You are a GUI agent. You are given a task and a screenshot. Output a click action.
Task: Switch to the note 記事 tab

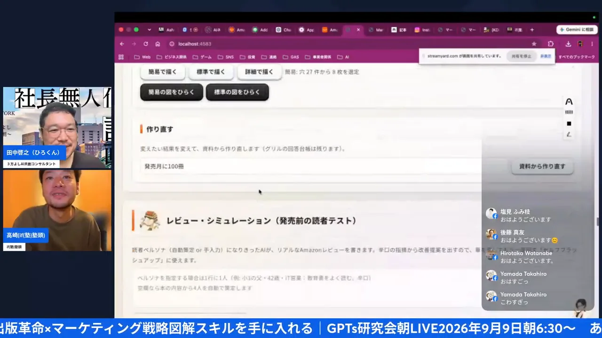tap(399, 30)
